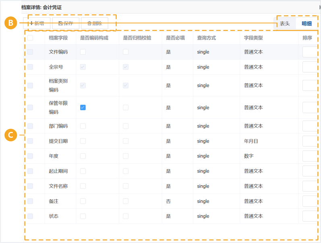The height and width of the screenshot is (243, 321).
Task: Click the 文件编码 field name cell
Action: point(58,52)
